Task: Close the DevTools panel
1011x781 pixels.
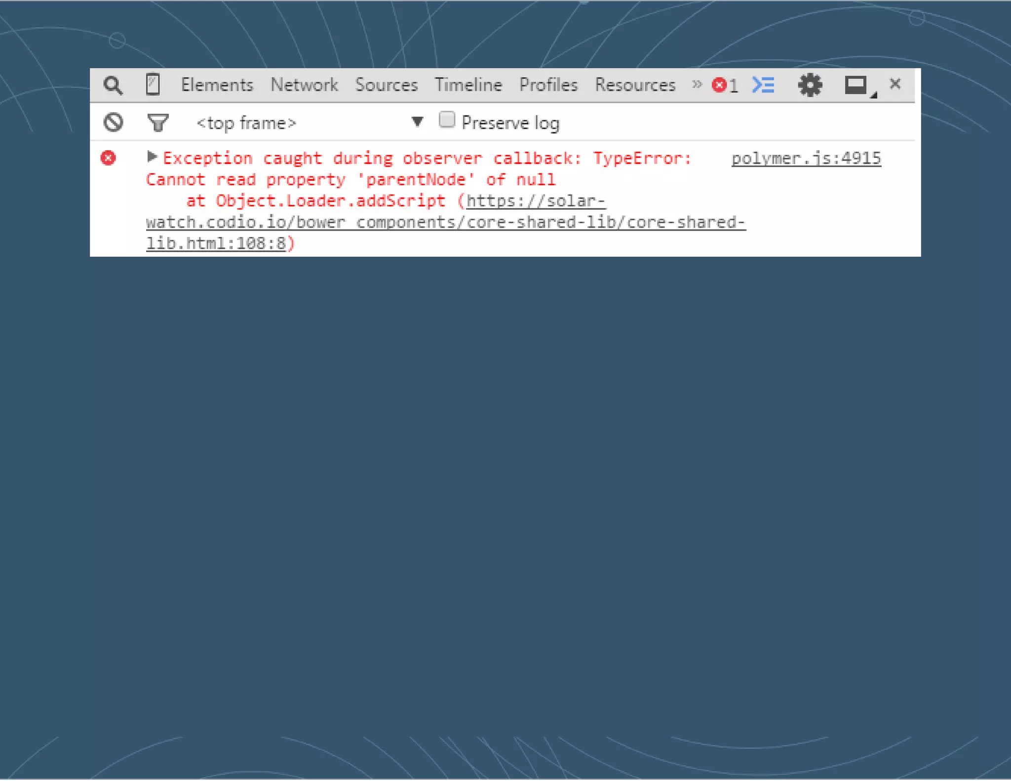Action: 895,84
